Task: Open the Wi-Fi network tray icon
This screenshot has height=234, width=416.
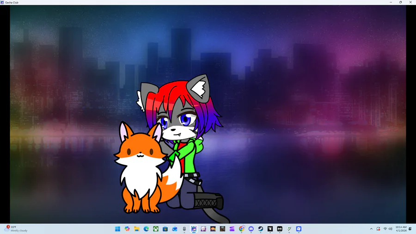Action: (385, 229)
